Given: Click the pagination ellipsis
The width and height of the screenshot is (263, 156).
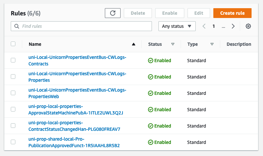Looking at the screenshot, I should [x=223, y=26].
